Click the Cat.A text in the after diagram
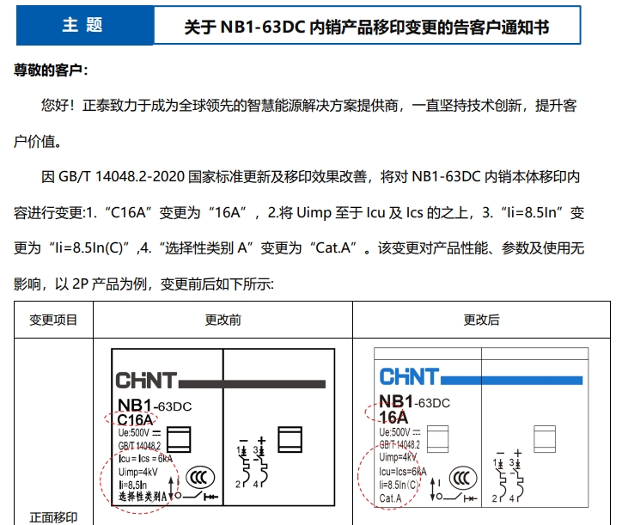 [391, 498]
